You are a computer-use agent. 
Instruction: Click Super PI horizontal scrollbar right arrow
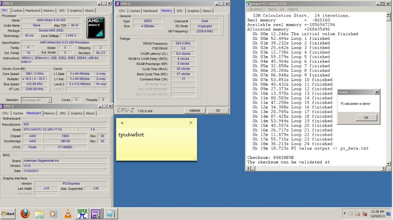coord(384,168)
